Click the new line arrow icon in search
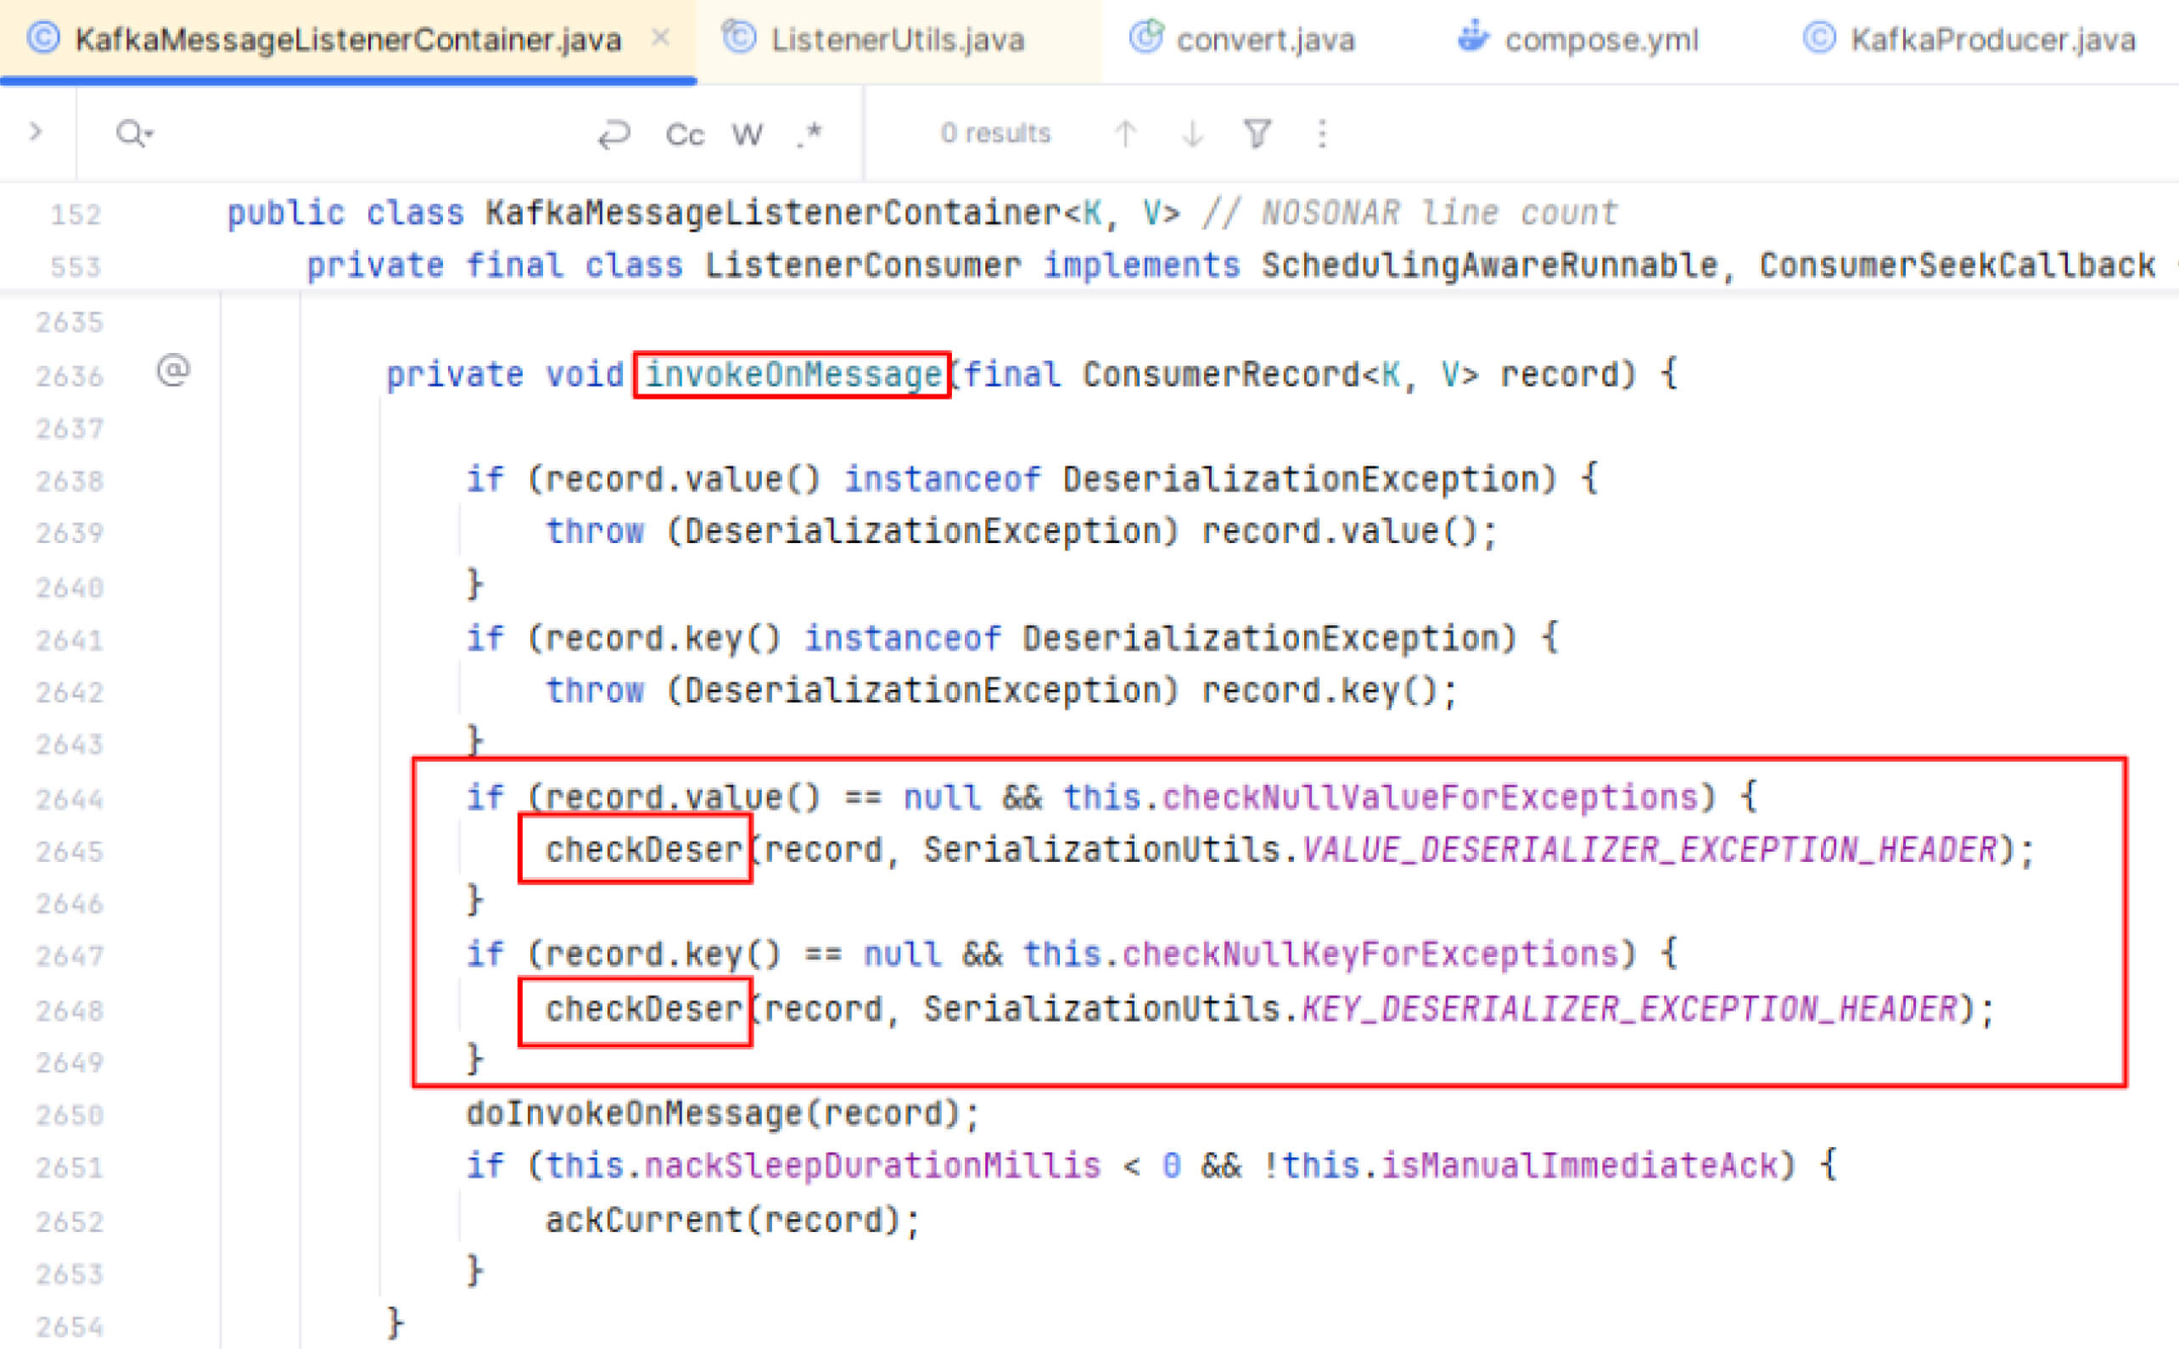The height and width of the screenshot is (1349, 2179). [613, 135]
